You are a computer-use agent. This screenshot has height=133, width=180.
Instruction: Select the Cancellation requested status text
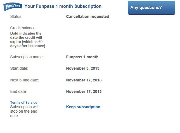point(87,16)
